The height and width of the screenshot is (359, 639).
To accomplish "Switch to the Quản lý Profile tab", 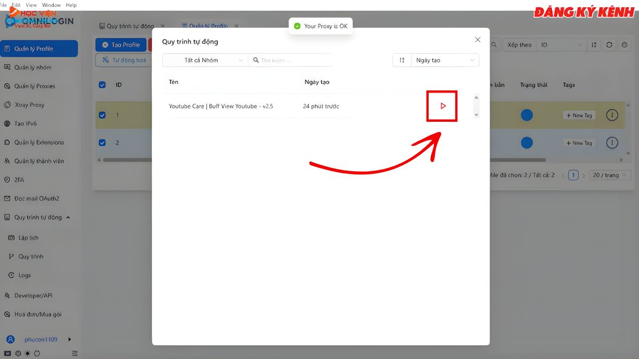I will [208, 25].
